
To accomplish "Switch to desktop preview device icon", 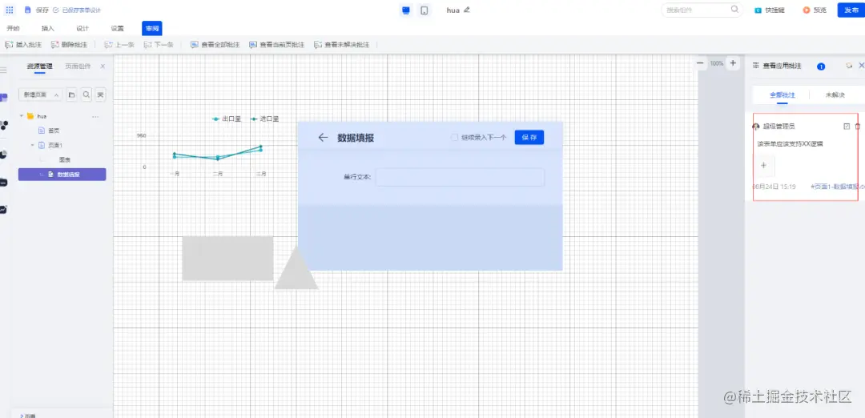I will pyautogui.click(x=406, y=10).
